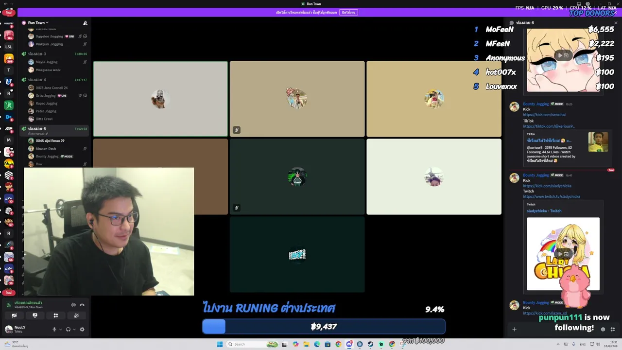The width and height of the screenshot is (622, 350).
Task: Open Bounty Jogging's profile from first chat message
Action: [536, 104]
